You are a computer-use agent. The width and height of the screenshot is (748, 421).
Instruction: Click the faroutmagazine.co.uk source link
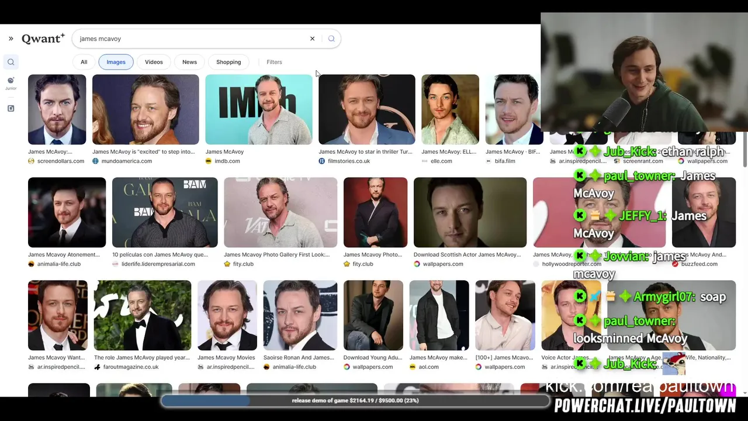131,367
